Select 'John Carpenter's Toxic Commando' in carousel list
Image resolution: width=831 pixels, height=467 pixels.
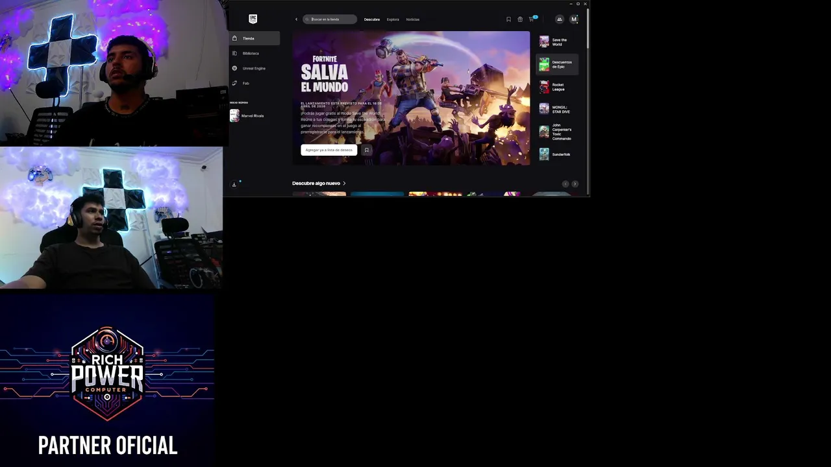[557, 132]
